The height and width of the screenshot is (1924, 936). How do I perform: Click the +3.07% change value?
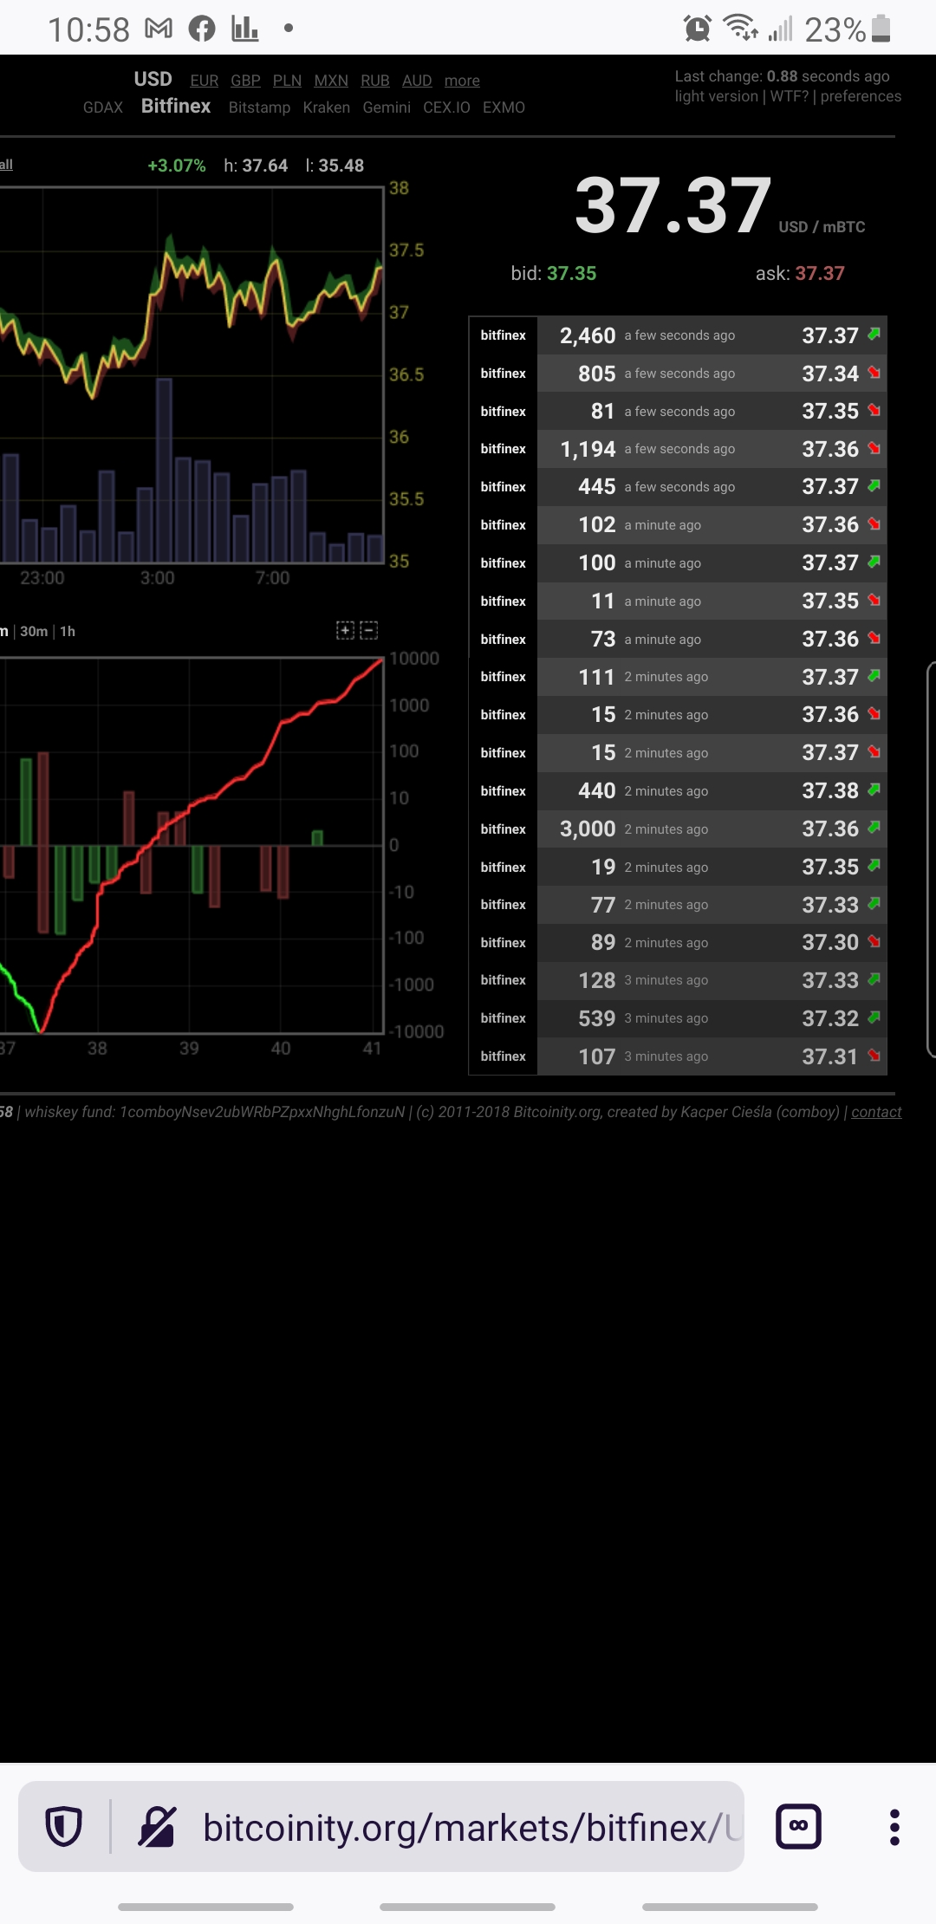177,166
